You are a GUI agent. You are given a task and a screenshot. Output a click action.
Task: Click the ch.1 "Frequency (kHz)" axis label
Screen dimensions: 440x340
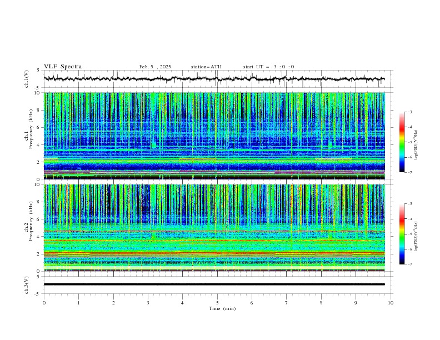[x=31, y=129]
